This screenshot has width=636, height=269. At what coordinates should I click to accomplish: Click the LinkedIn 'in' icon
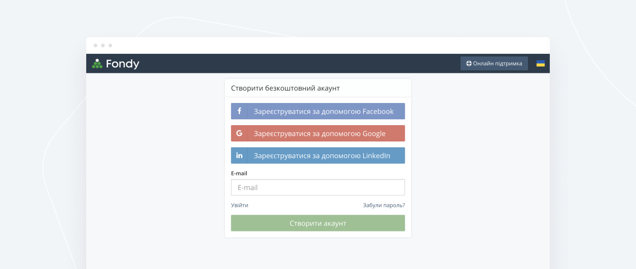tap(239, 156)
